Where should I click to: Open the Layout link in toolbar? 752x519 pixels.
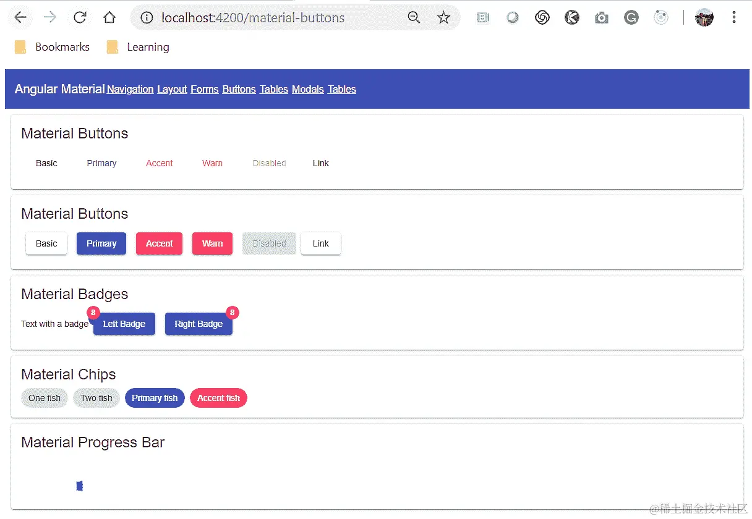pos(172,90)
